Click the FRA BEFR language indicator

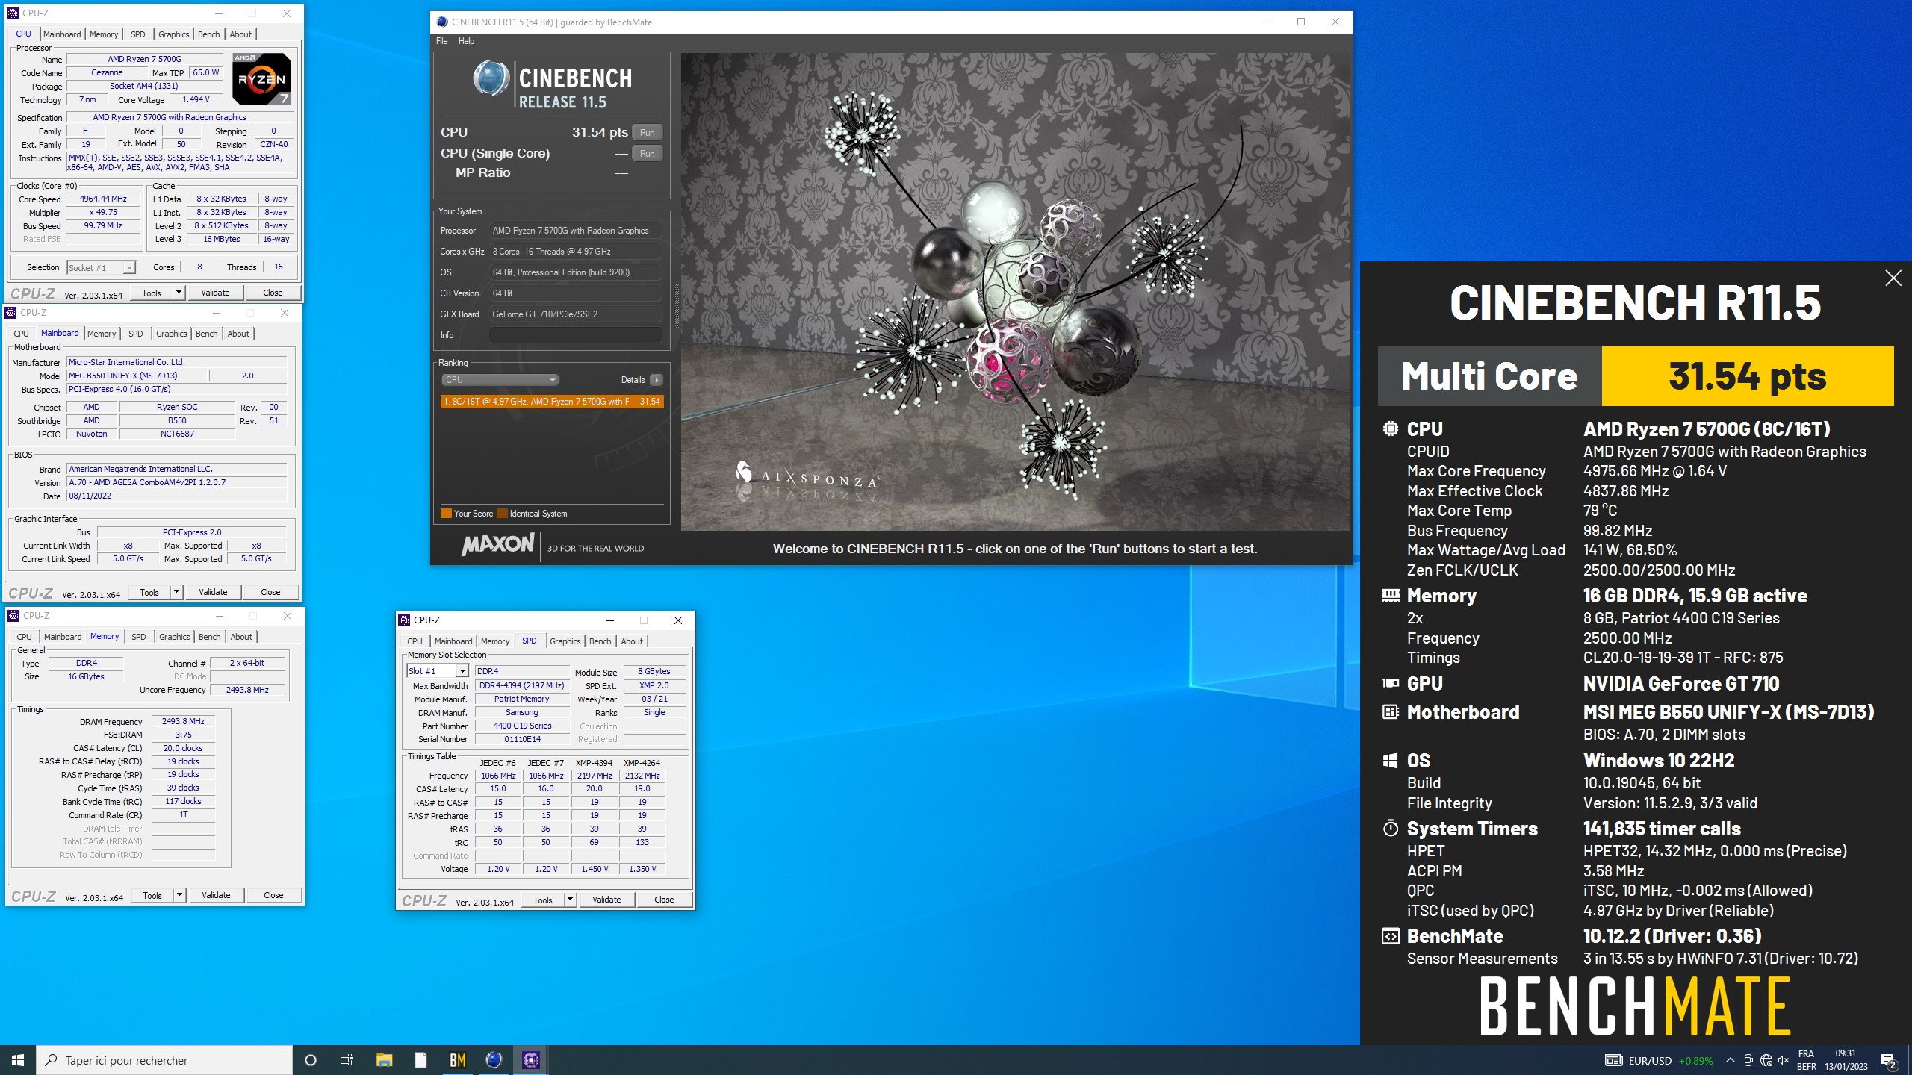(1806, 1060)
